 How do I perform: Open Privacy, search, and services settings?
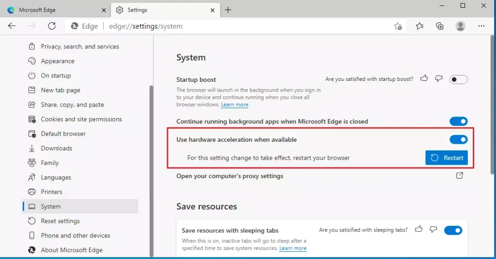tap(80, 46)
